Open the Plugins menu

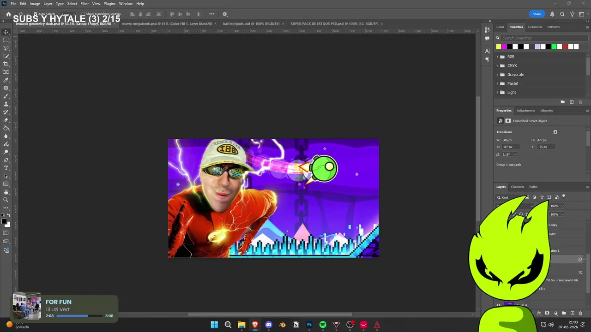[109, 3]
